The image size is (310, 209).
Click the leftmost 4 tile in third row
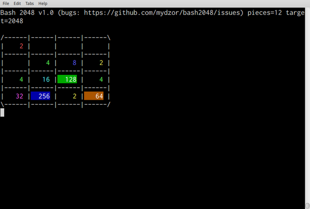coord(21,79)
